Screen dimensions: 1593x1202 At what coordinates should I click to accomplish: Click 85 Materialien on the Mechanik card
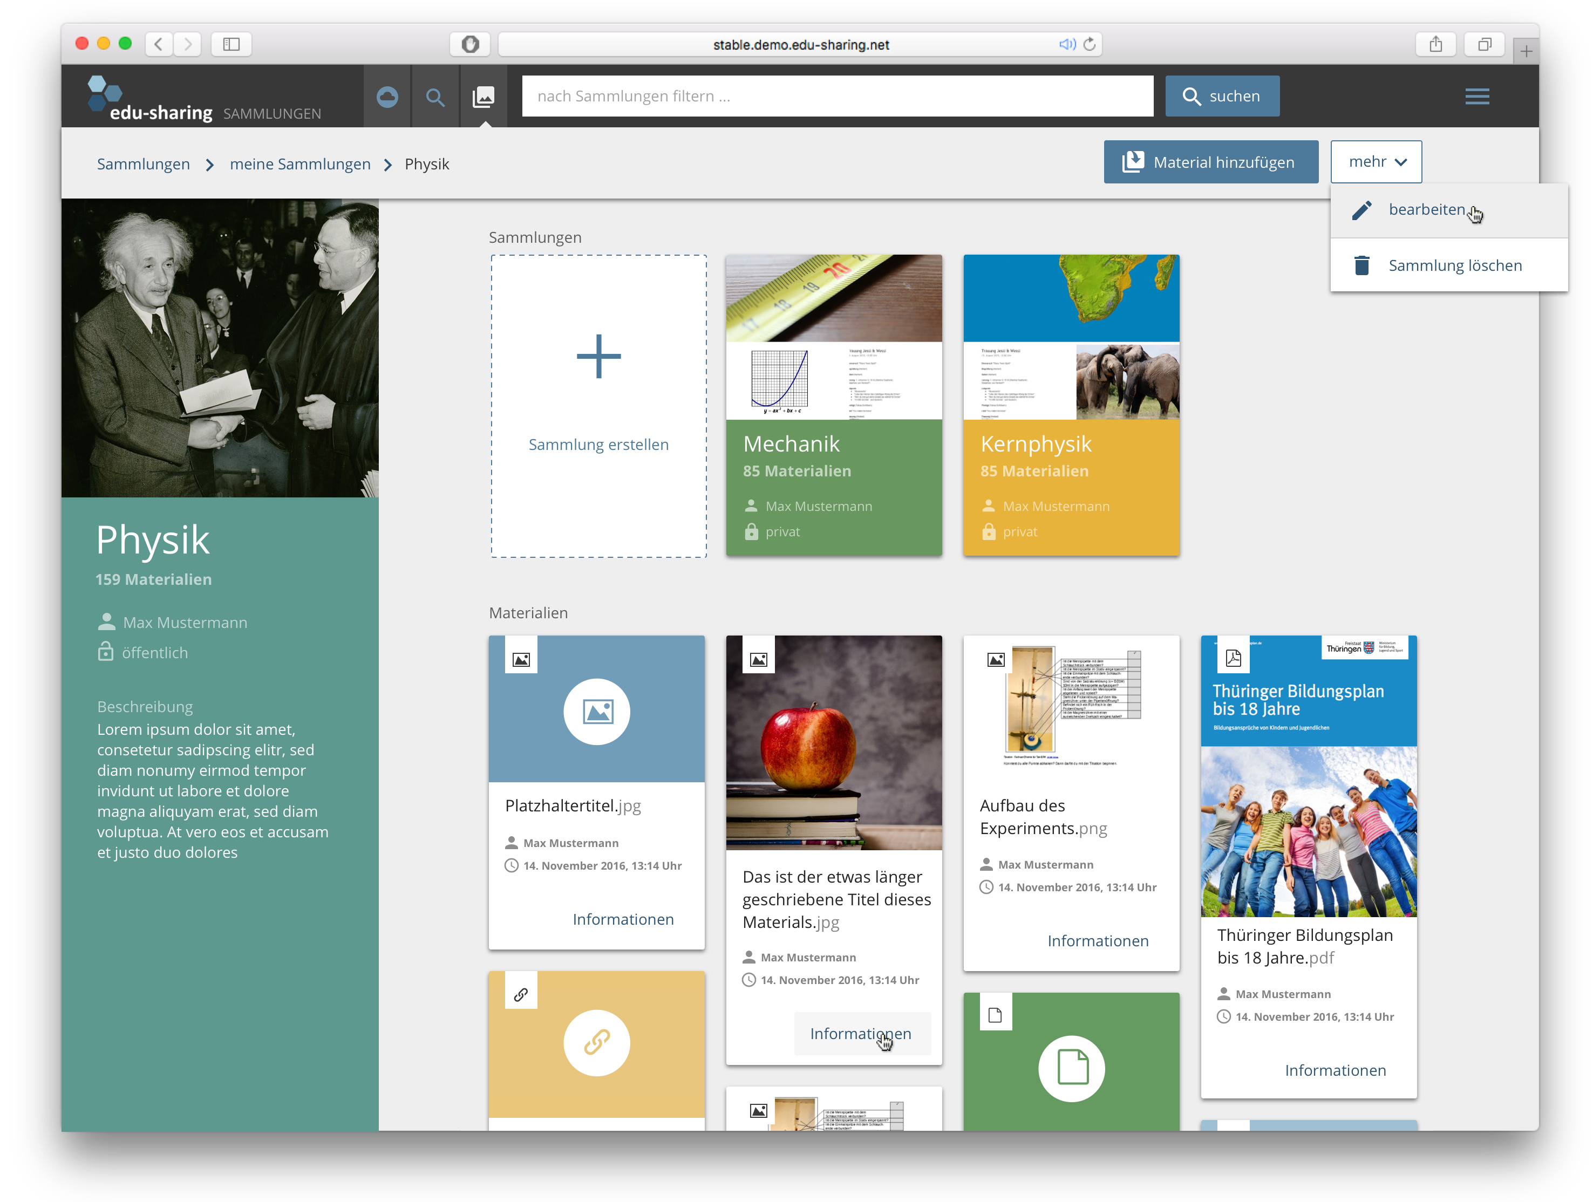(x=796, y=471)
